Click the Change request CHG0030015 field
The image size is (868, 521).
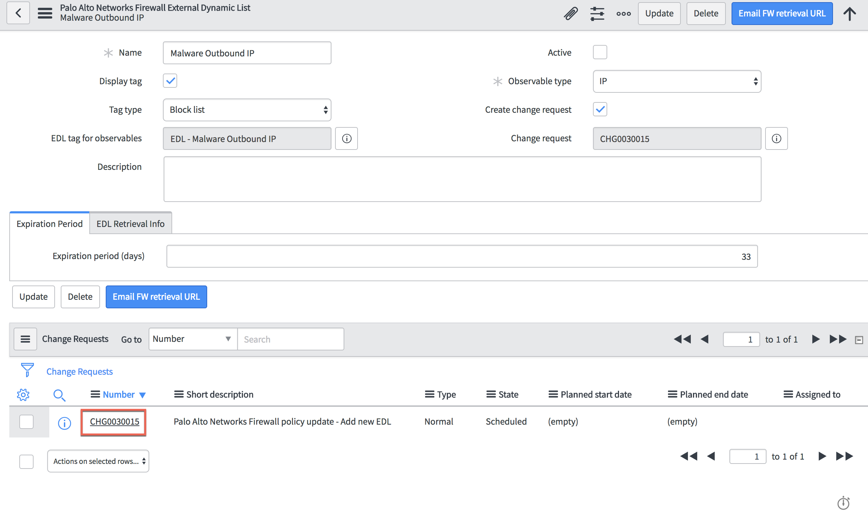coord(677,138)
